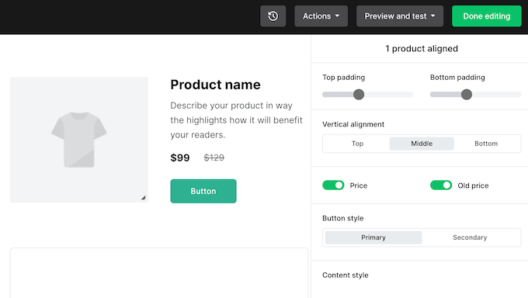Viewport: 528px width, 298px height.
Task: Click the green Button in product block
Action: point(203,191)
